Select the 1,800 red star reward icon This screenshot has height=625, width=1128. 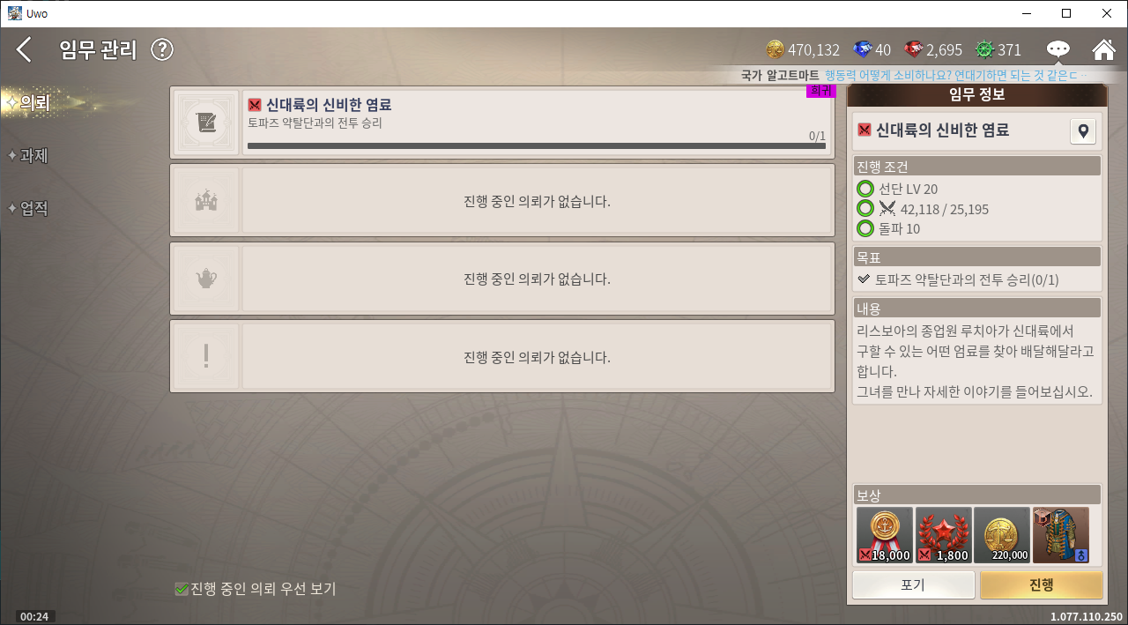(x=944, y=535)
